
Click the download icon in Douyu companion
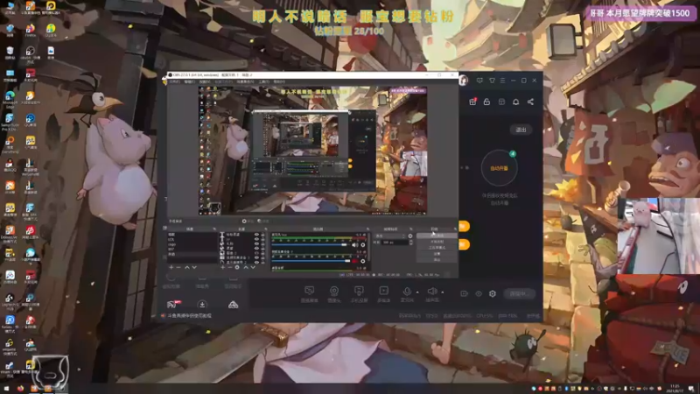coord(202,304)
